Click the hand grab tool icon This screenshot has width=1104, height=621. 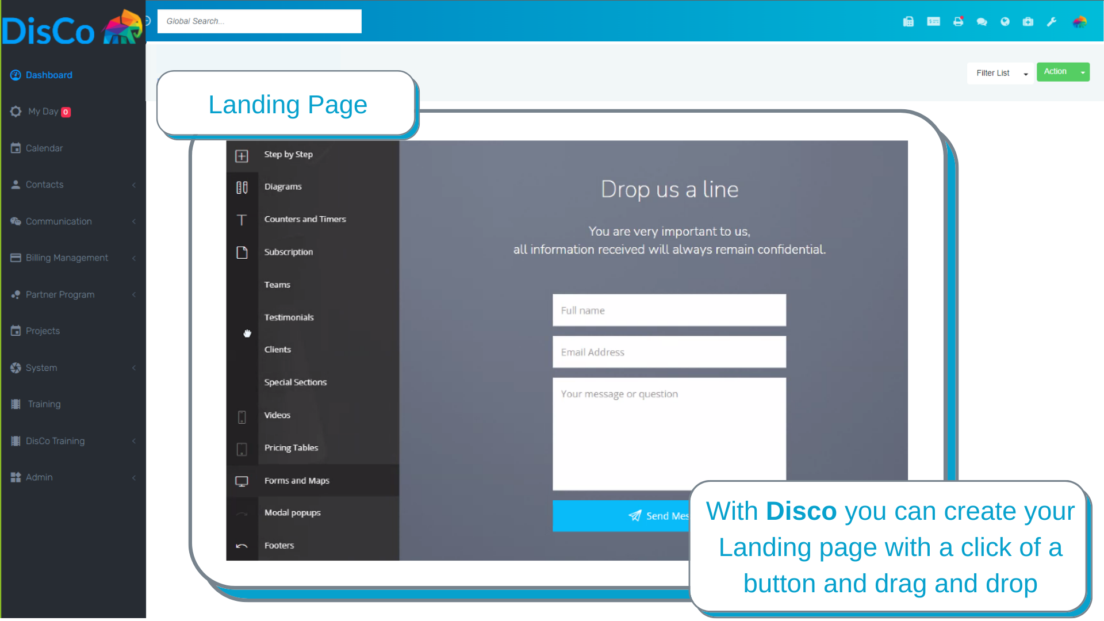click(247, 333)
